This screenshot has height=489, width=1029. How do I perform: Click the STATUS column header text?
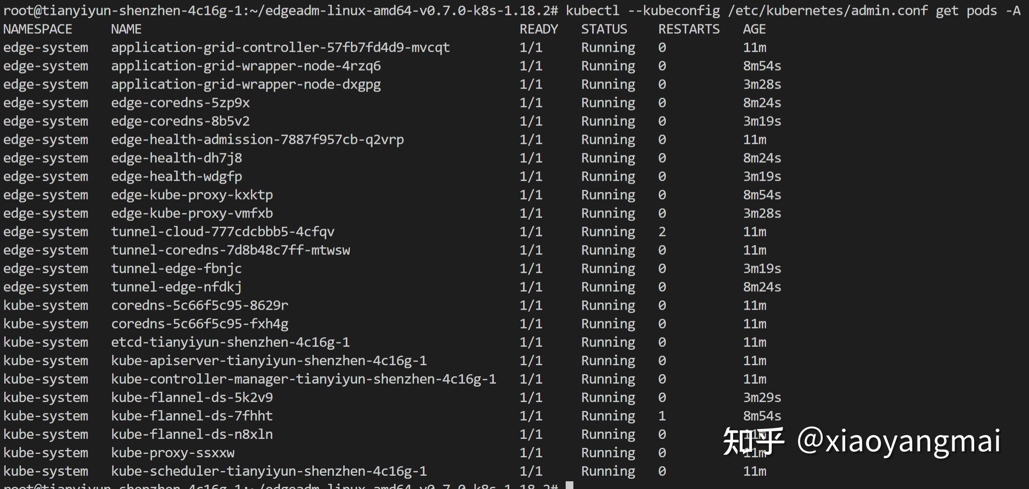(604, 29)
